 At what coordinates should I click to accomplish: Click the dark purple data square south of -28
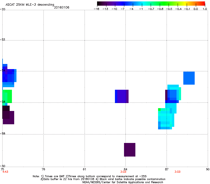130,150
